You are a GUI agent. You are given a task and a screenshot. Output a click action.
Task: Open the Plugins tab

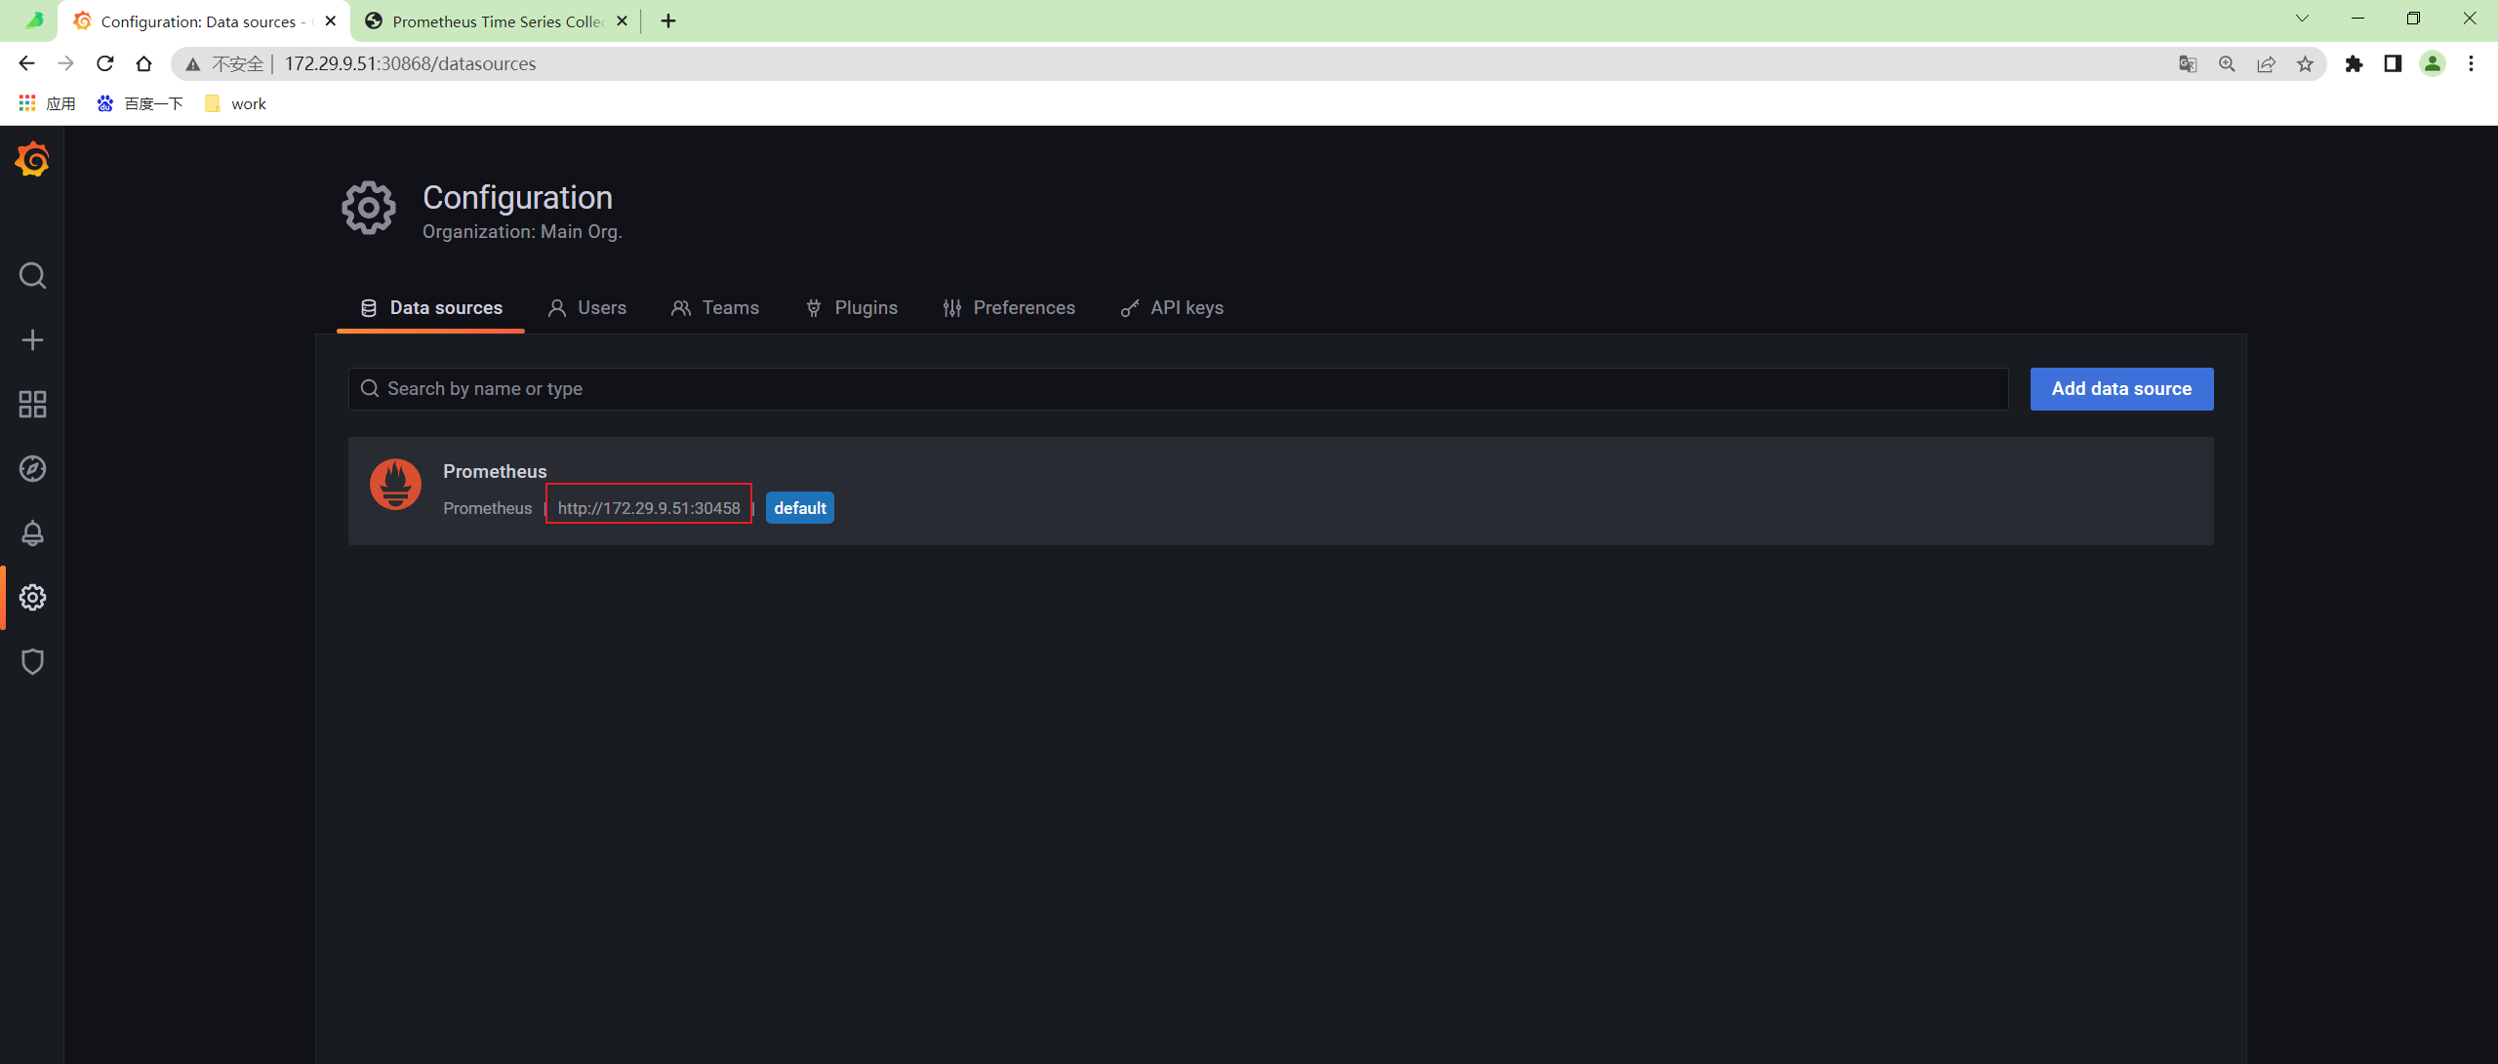(x=852, y=308)
